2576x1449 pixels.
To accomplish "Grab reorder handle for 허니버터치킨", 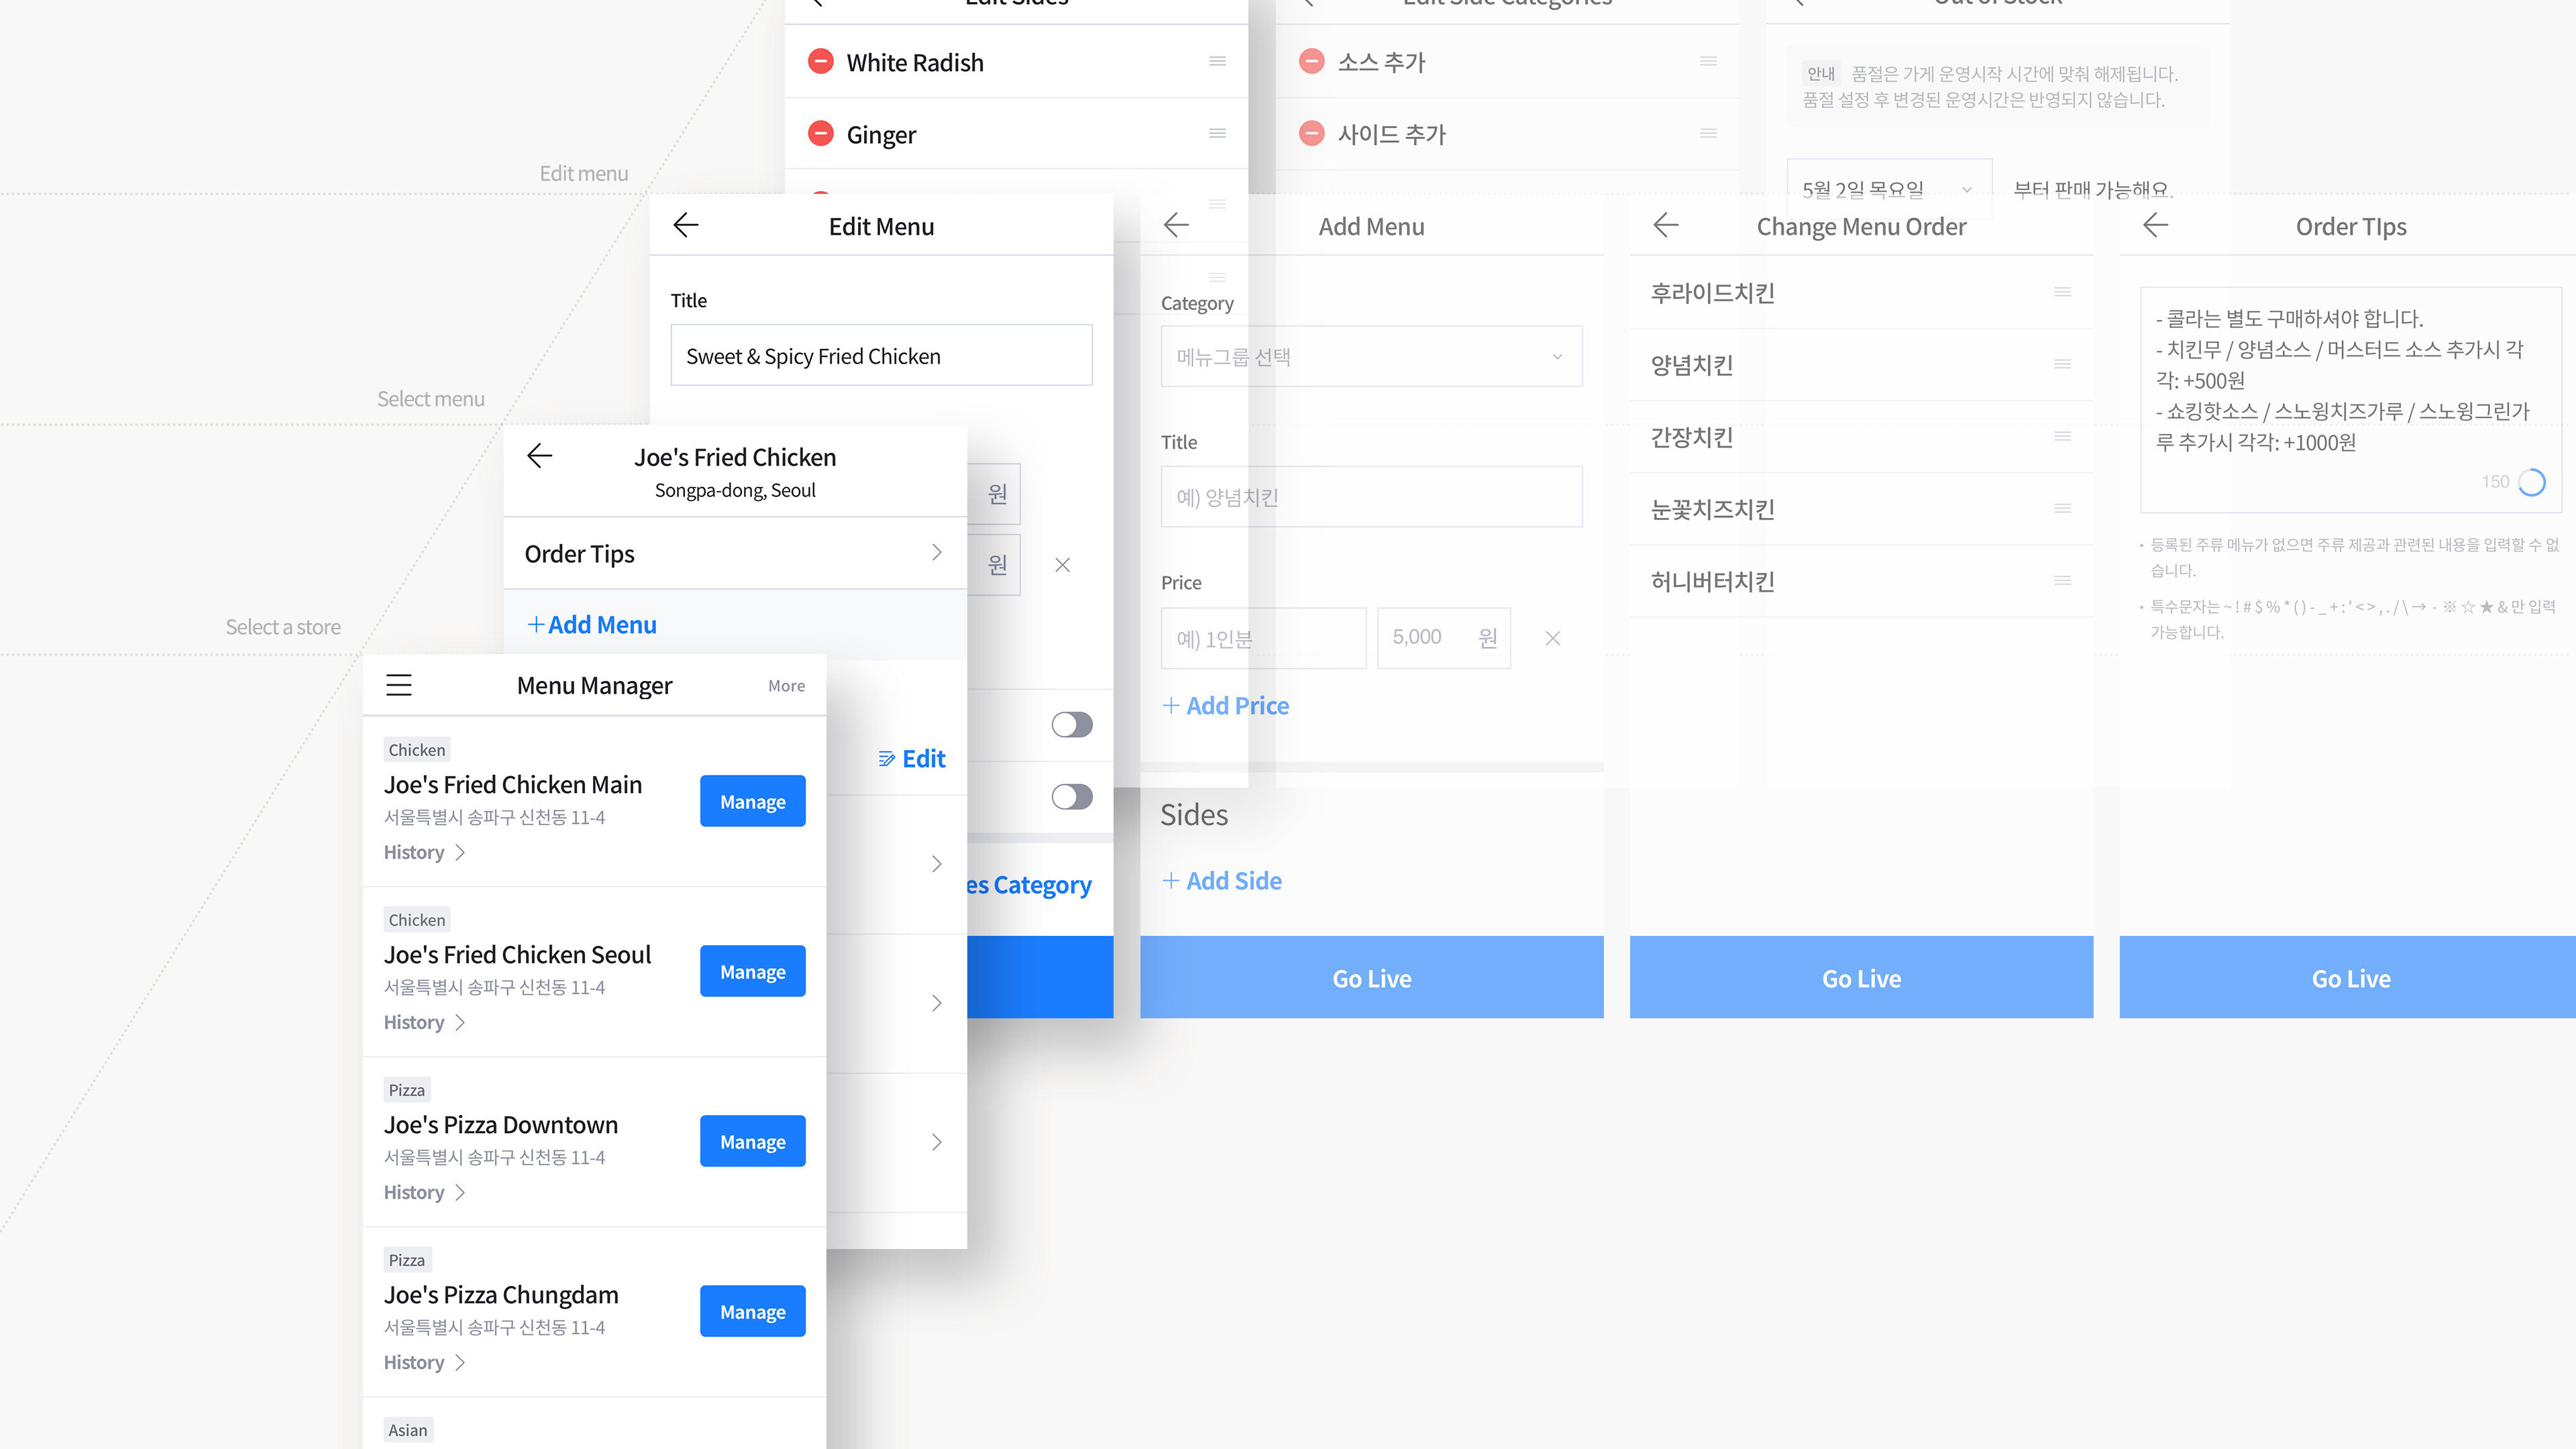I will tap(2062, 580).
